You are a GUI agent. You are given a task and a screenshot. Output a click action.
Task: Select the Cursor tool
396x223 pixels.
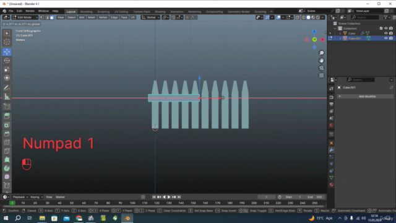pyautogui.click(x=7, y=42)
